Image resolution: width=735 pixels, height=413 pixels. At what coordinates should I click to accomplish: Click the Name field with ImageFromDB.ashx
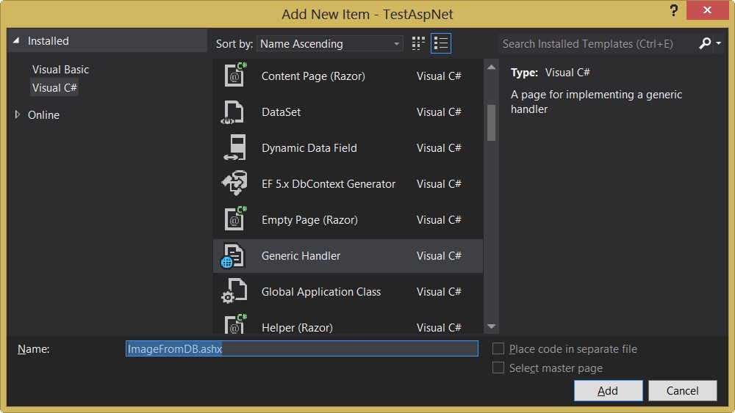point(302,349)
